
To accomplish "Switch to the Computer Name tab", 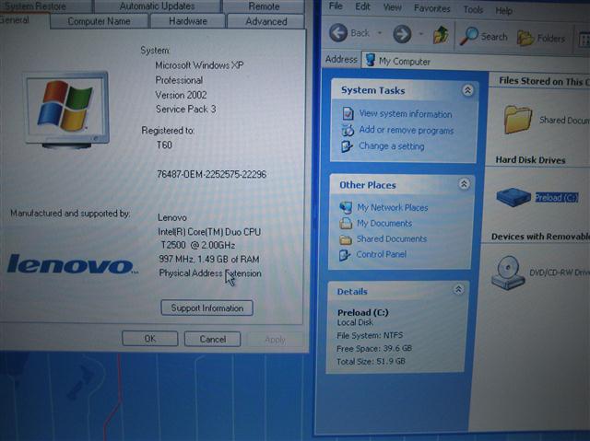I will pos(99,21).
